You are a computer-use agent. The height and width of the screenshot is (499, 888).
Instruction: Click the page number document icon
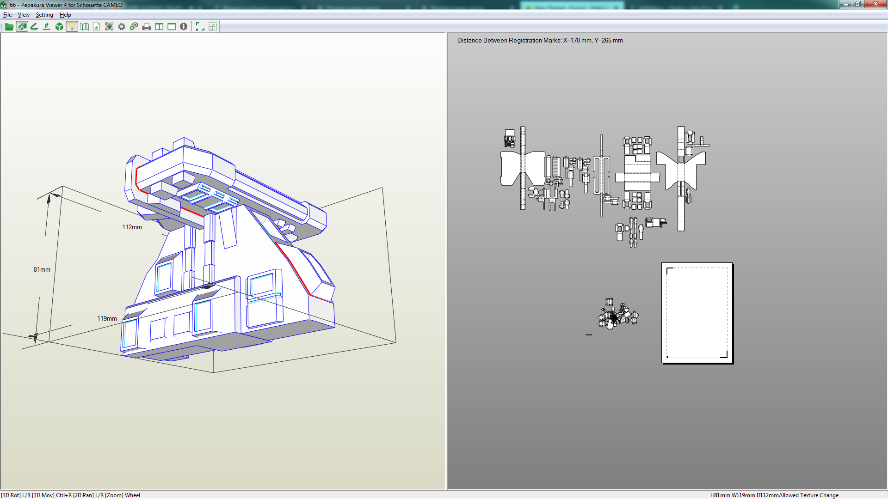[97, 27]
